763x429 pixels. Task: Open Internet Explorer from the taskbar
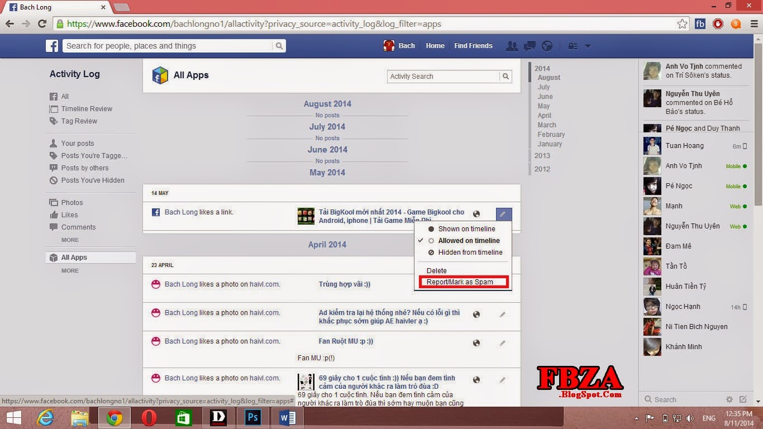coord(45,418)
